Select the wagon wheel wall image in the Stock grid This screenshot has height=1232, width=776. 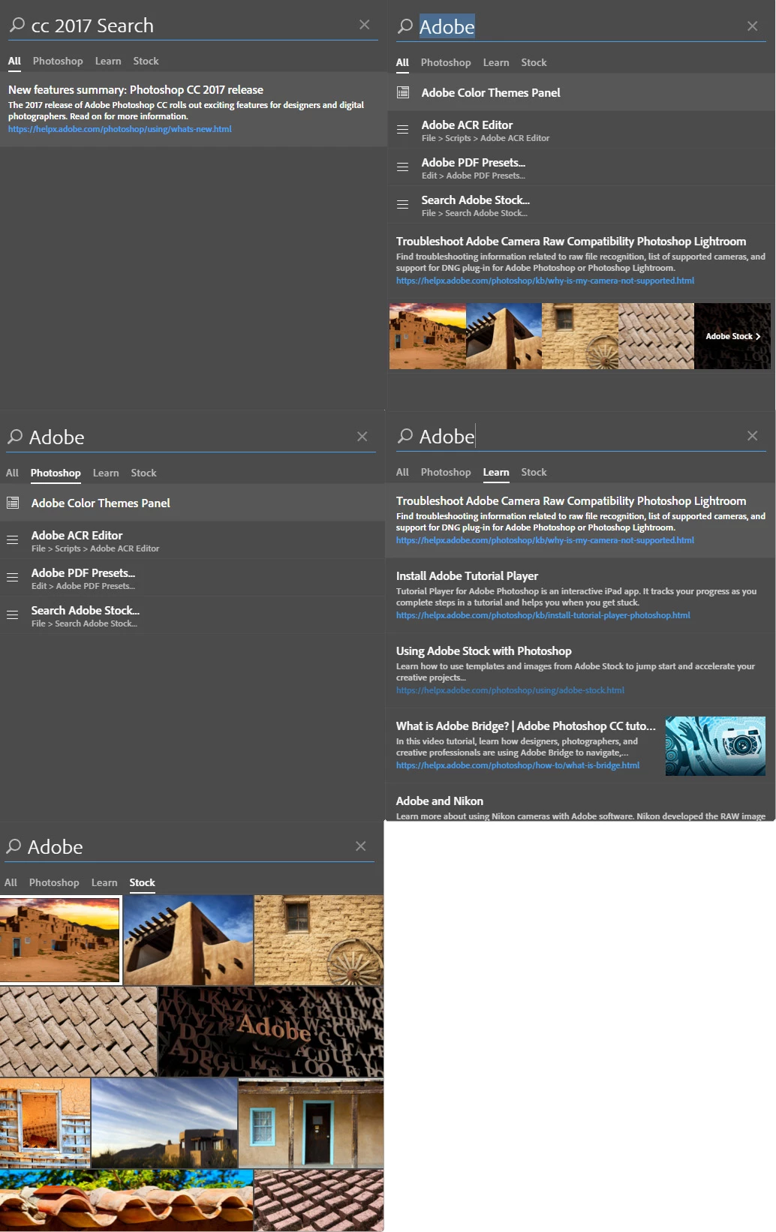click(x=319, y=939)
